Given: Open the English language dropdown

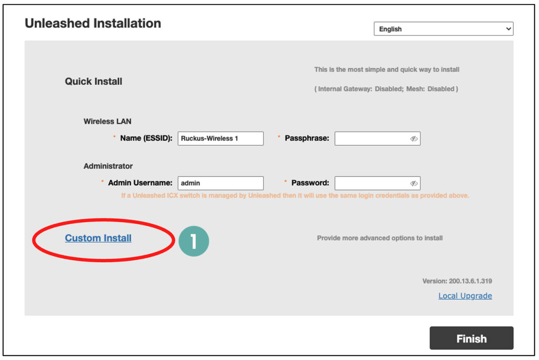Looking at the screenshot, I should click(443, 29).
